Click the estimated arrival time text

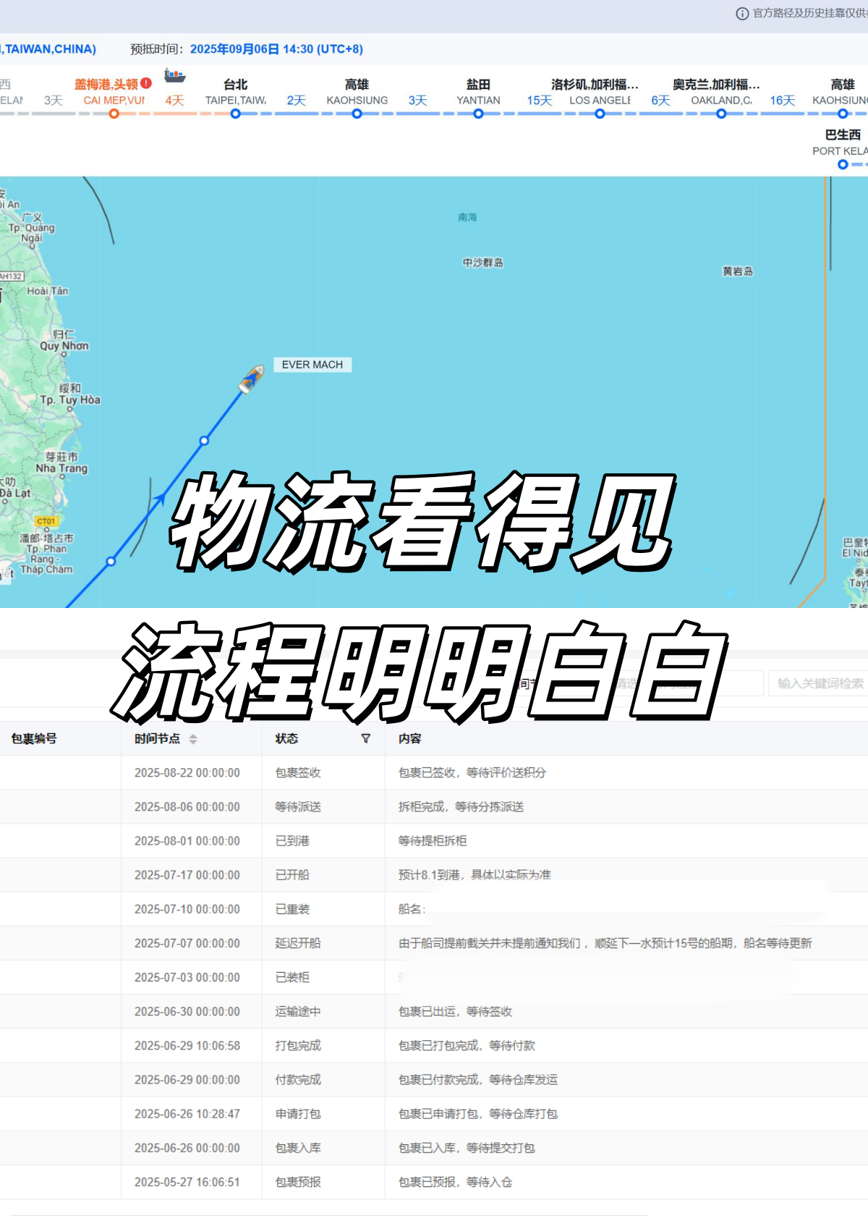click(276, 49)
